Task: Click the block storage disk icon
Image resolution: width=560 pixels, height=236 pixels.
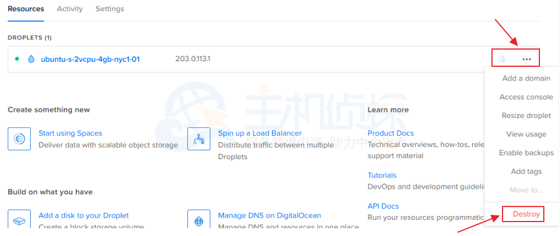Action: point(19,220)
